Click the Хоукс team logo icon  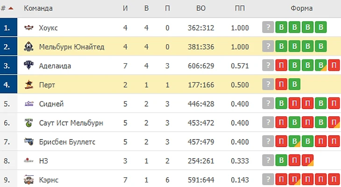click(x=29, y=28)
